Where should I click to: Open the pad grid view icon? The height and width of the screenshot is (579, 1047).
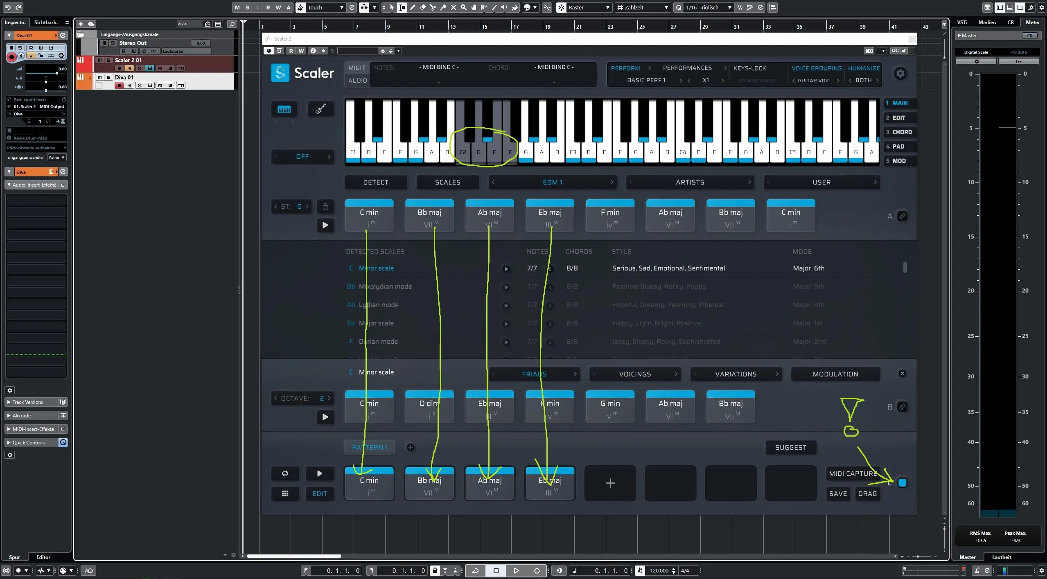click(285, 493)
